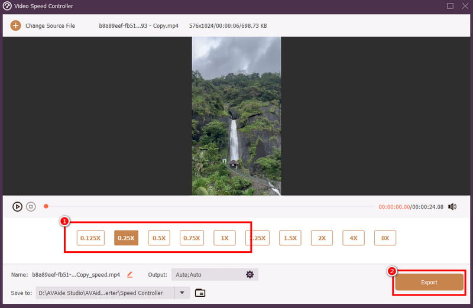Expand the Save to path dropdown

tap(182, 293)
